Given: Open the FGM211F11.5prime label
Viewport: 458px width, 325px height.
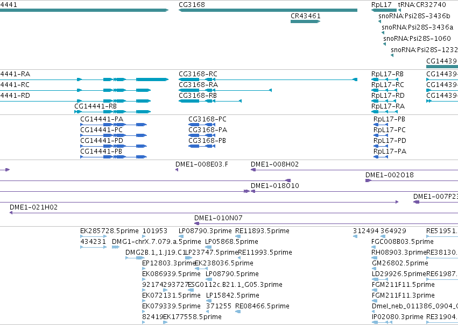Looking at the screenshot, I should pos(404,285).
